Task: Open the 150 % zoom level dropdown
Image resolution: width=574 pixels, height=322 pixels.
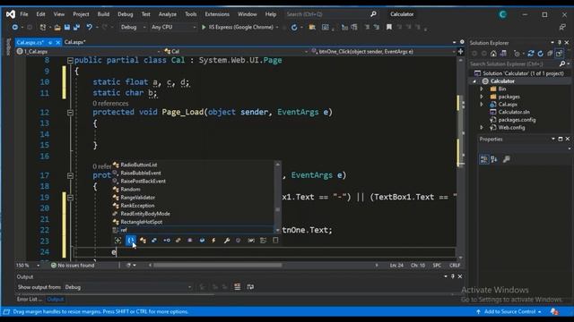Action: coord(28,266)
